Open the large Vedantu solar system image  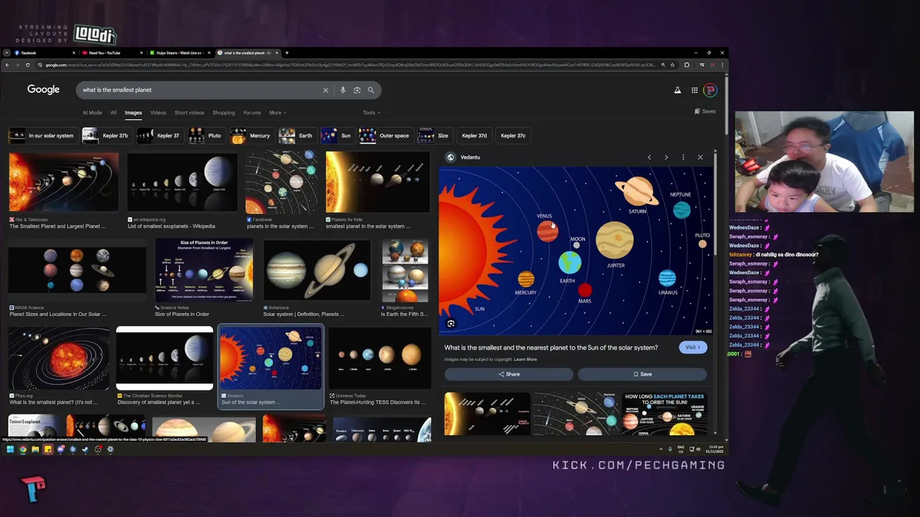576,251
